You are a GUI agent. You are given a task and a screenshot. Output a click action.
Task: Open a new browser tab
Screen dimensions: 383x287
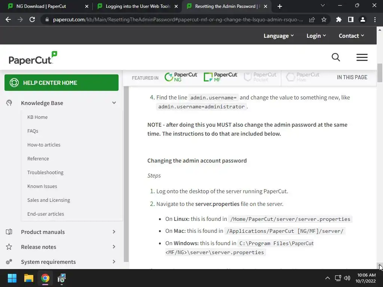pyautogui.click(x=280, y=6)
